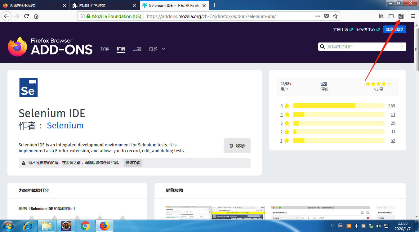Screen dimensions: 419x232
Task: Click the Selenium IDE extension logo
Action: pyautogui.click(x=28, y=87)
